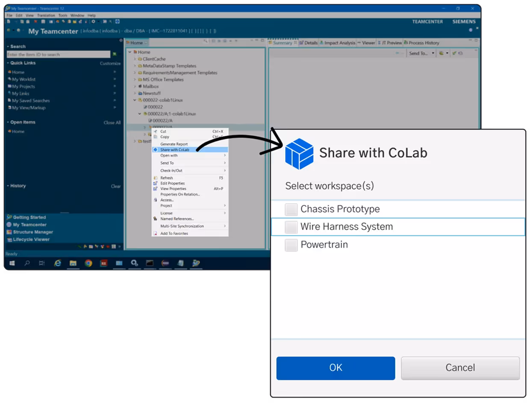This screenshot has width=530, height=409.
Task: Open My Projects quick link
Action: (24, 87)
